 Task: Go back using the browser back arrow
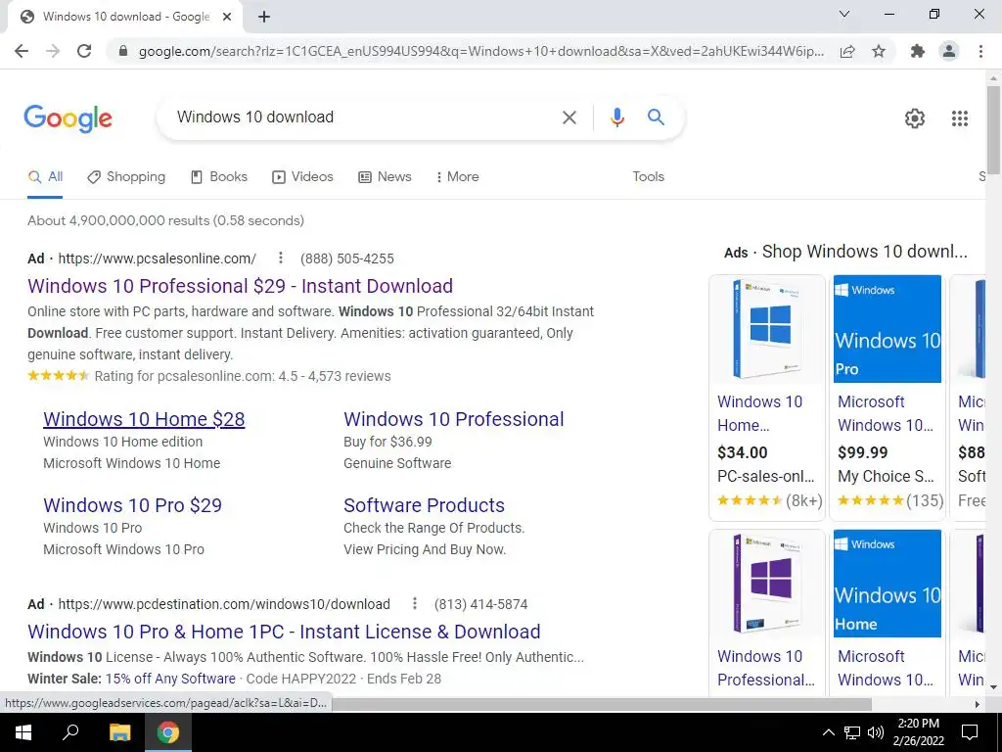click(22, 51)
